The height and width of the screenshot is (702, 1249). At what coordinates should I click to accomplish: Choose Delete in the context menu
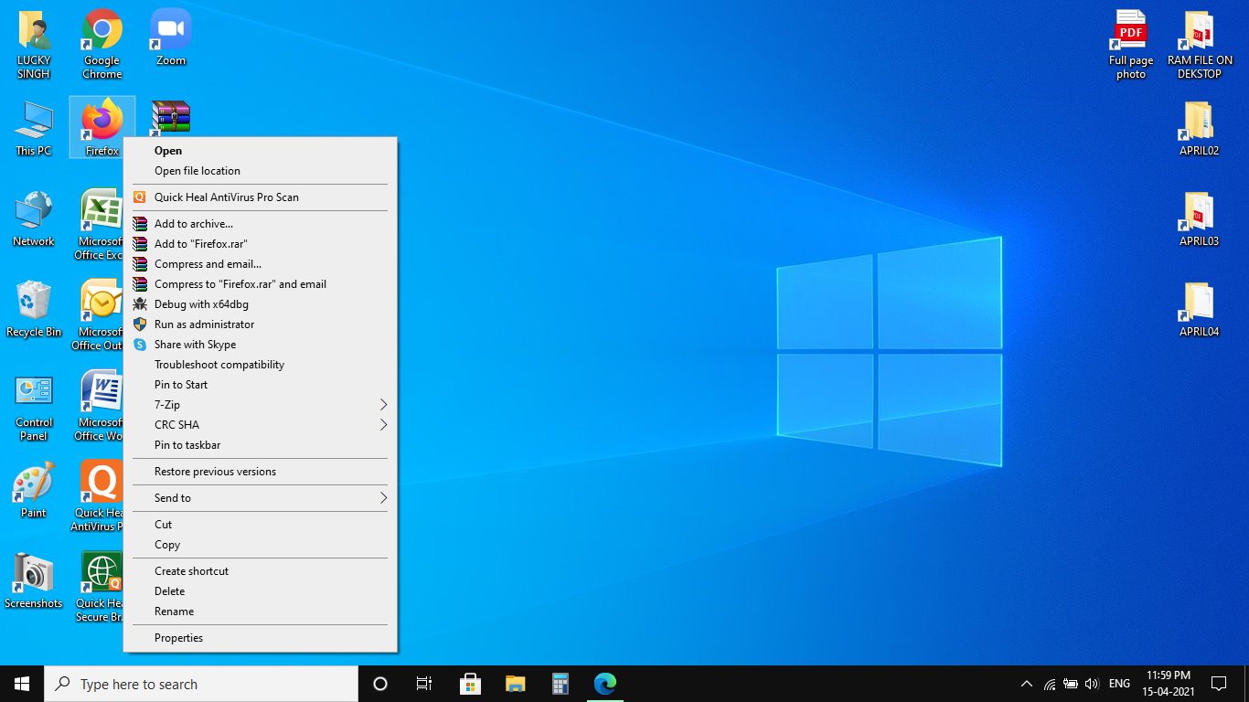[x=260, y=591]
